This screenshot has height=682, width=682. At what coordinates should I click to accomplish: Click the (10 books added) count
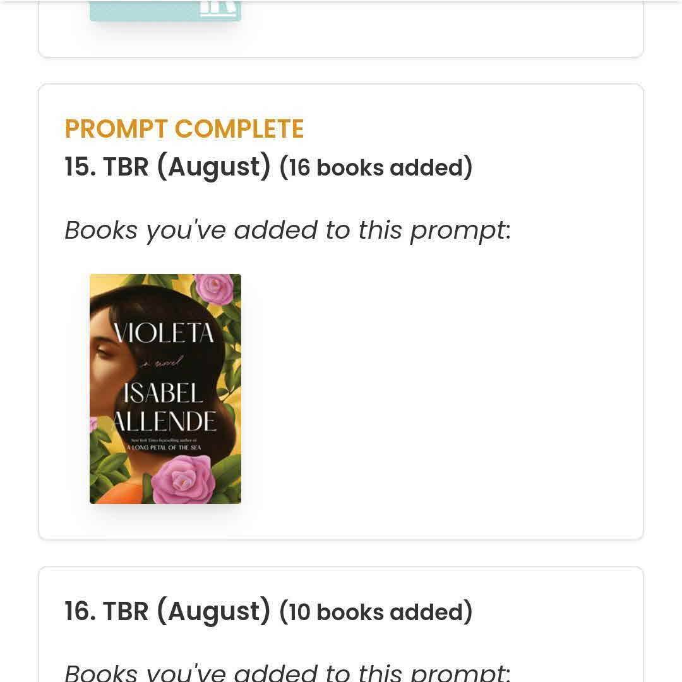tap(376, 612)
